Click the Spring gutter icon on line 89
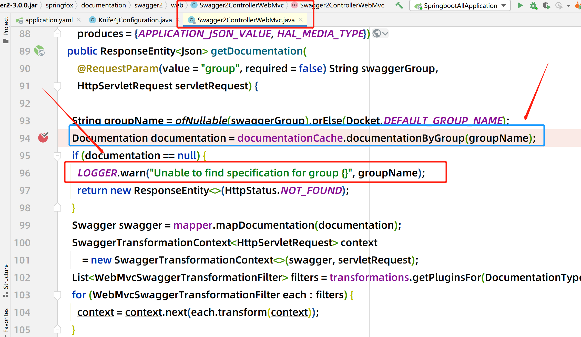581x337 pixels. point(39,51)
